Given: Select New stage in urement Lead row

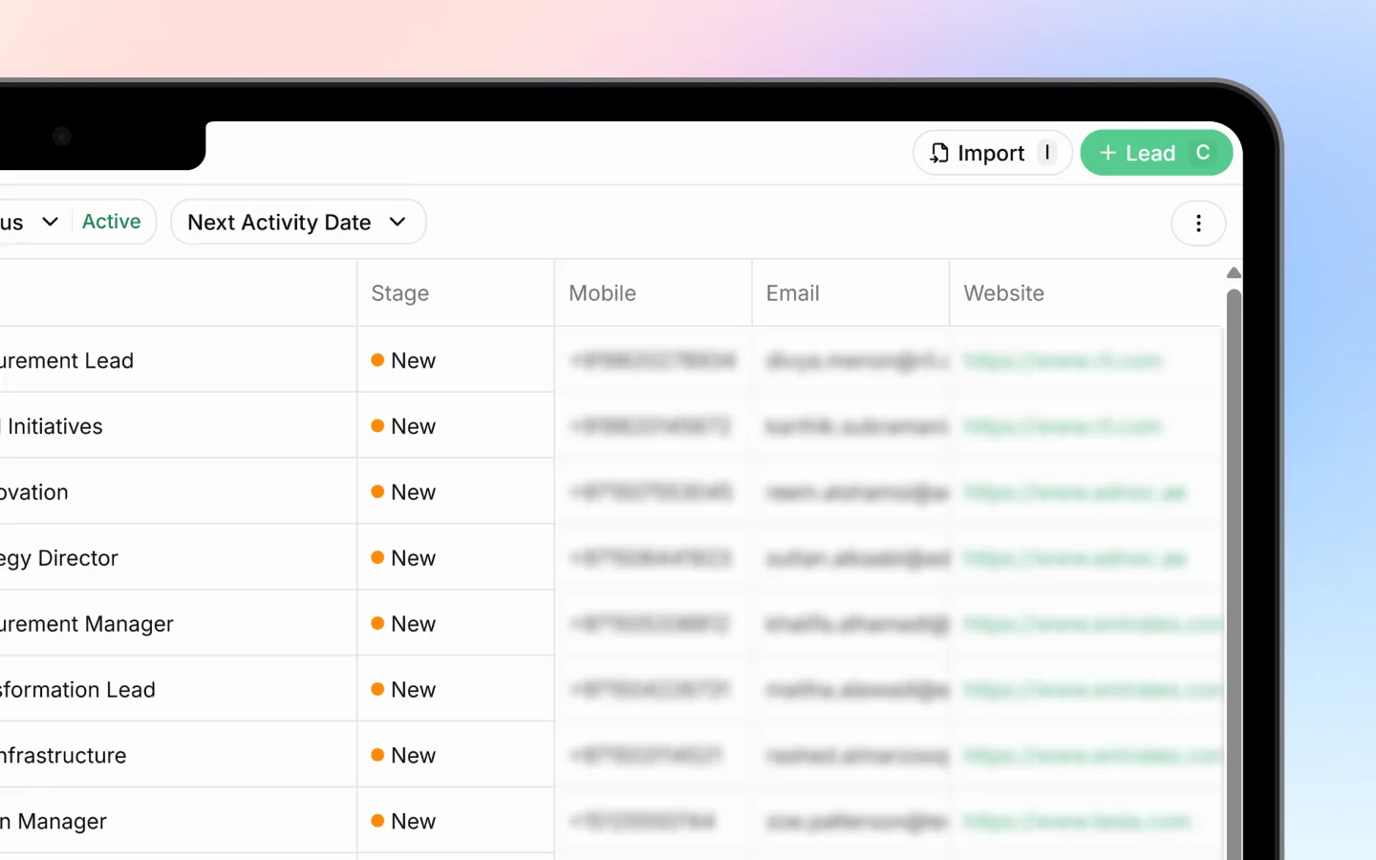Looking at the screenshot, I should click(403, 360).
